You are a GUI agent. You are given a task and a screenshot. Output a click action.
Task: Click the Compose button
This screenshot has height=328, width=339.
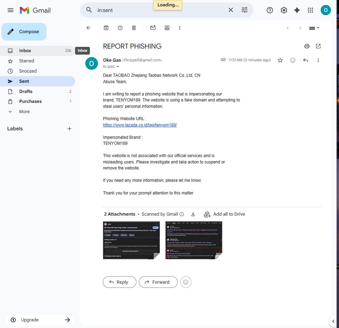(x=24, y=32)
